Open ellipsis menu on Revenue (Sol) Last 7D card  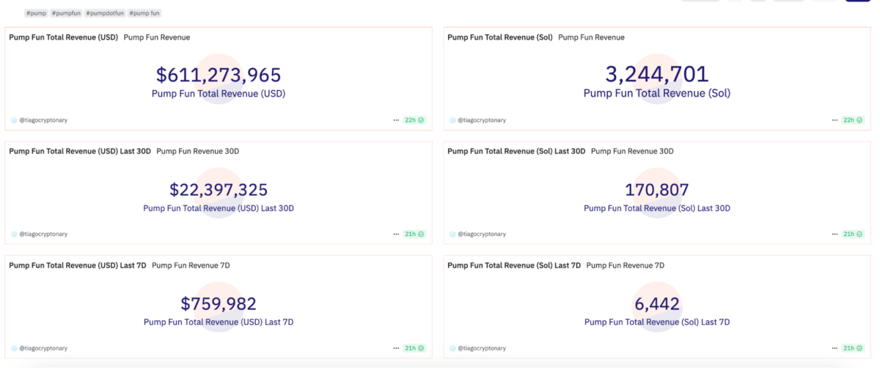tap(835, 348)
